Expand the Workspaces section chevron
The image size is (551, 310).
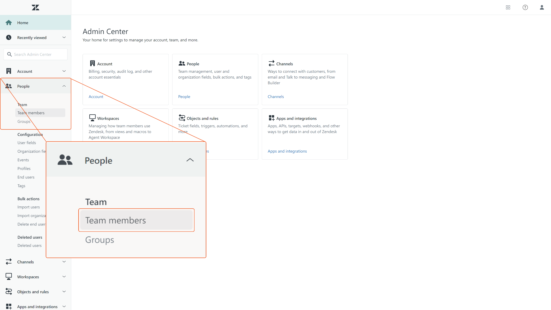(64, 277)
